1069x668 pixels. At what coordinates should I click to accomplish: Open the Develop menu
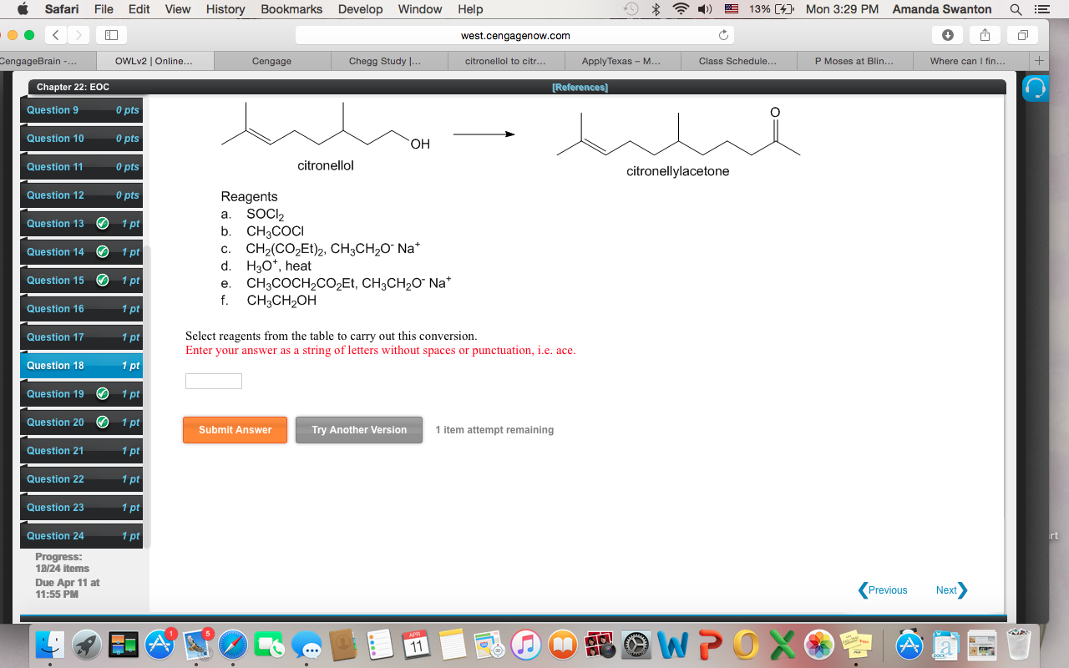[x=360, y=9]
